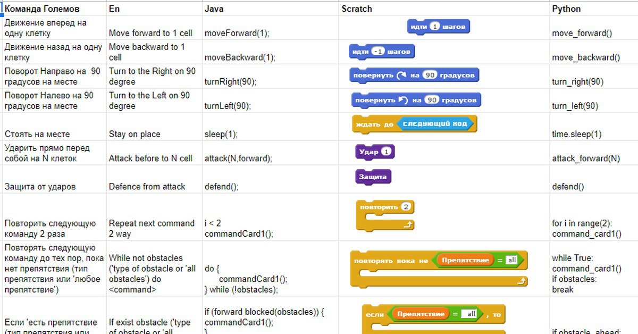Select the 'Java' column header cell

pyautogui.click(x=270, y=9)
